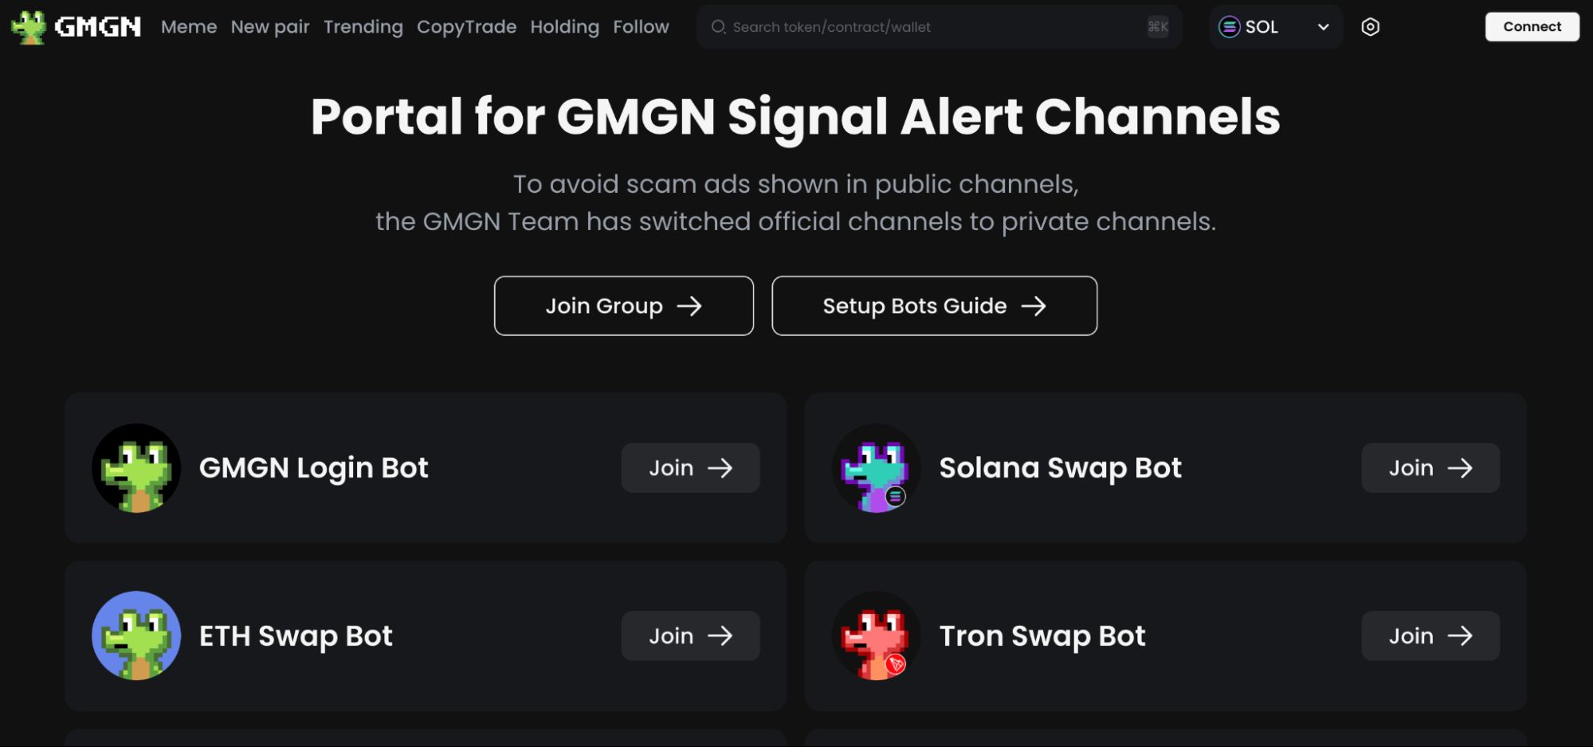The image size is (1593, 747).
Task: Click the SOL chain logo icon
Action: click(1229, 27)
